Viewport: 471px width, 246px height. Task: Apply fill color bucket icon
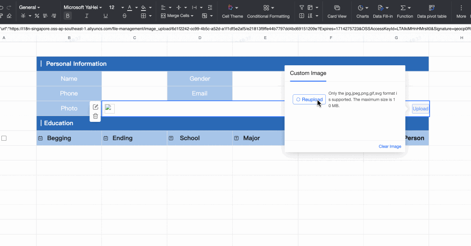click(144, 7)
